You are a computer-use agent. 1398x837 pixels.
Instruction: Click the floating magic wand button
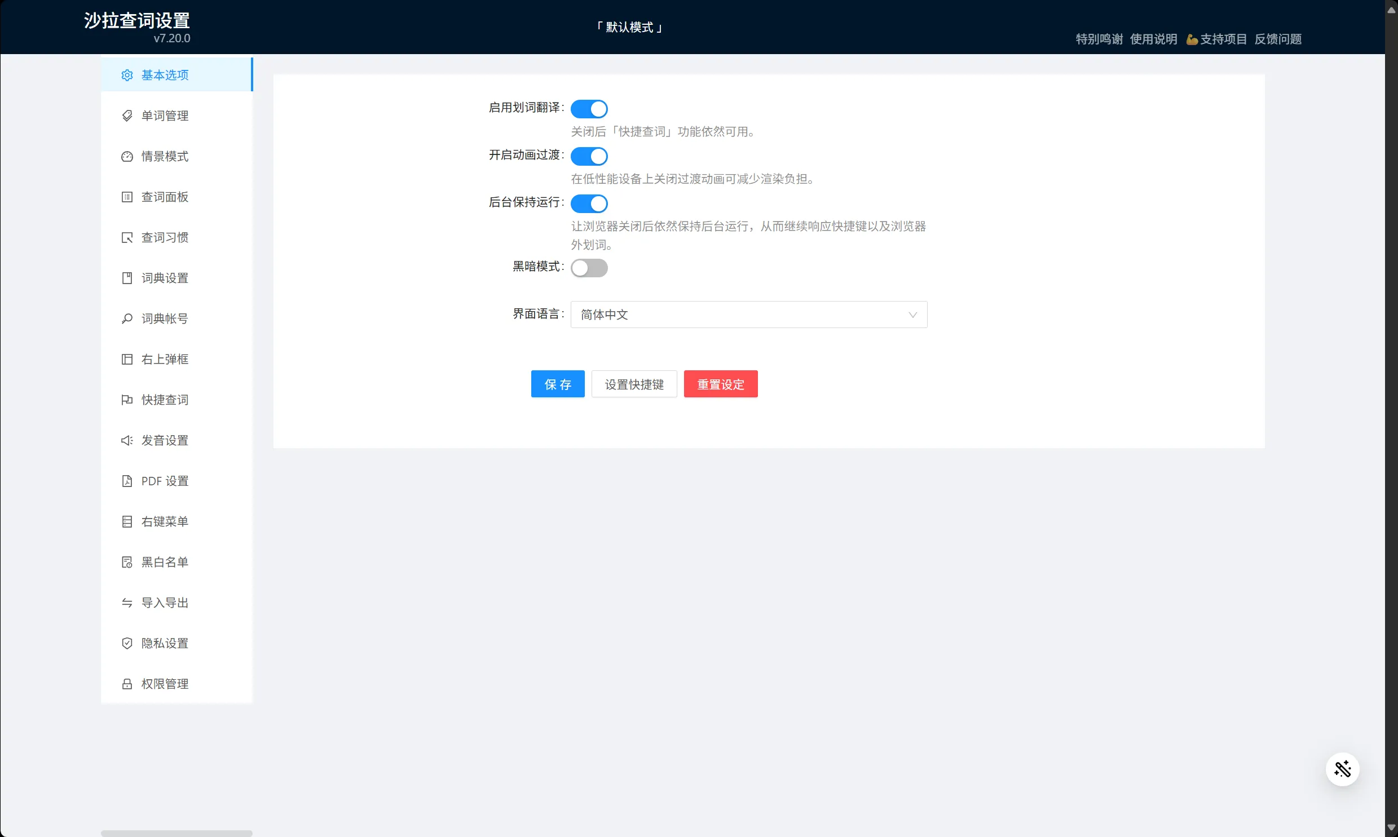pos(1342,769)
